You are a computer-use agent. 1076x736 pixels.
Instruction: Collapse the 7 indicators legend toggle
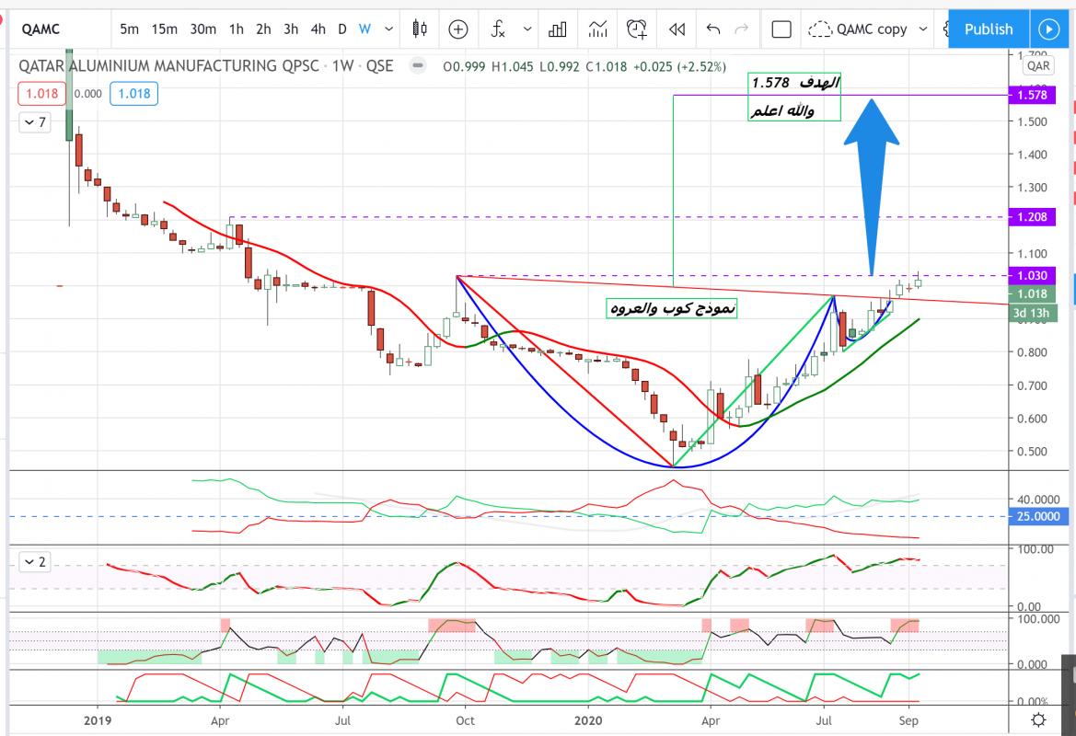pyautogui.click(x=34, y=121)
